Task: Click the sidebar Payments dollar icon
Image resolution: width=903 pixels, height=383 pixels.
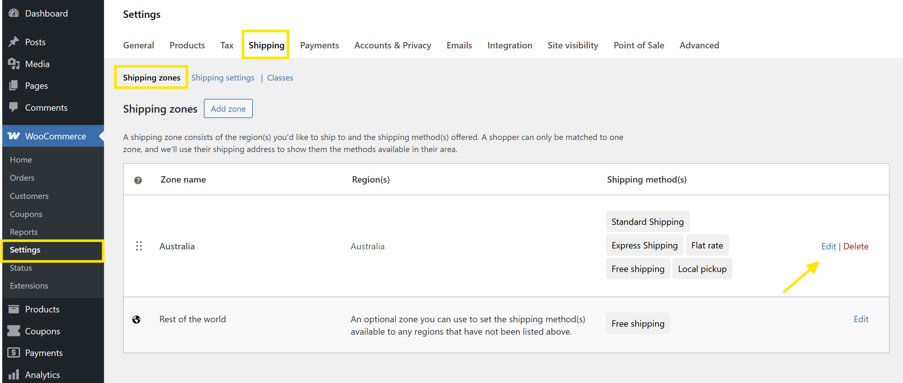Action: 14,353
